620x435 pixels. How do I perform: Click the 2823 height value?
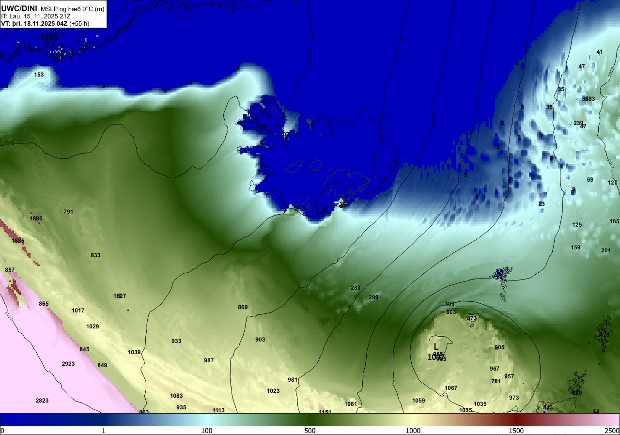click(x=42, y=401)
